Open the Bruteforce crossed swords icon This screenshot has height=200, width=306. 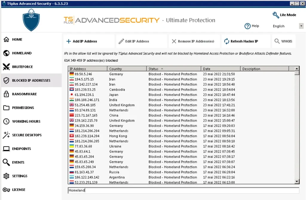(x=6, y=67)
